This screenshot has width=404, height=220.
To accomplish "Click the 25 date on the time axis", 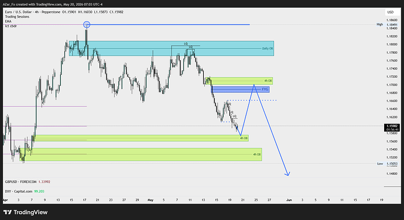I will click(x=256, y=200).
